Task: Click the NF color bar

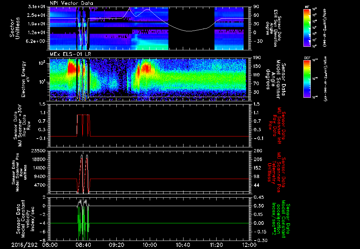Action: click(x=307, y=27)
